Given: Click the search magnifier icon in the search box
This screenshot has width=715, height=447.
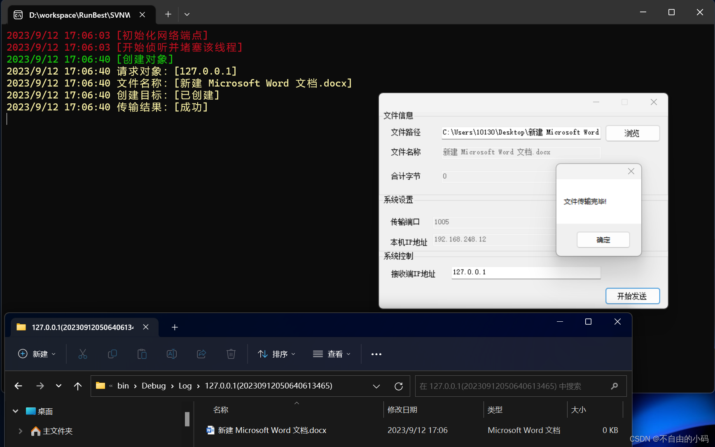Looking at the screenshot, I should (614, 386).
